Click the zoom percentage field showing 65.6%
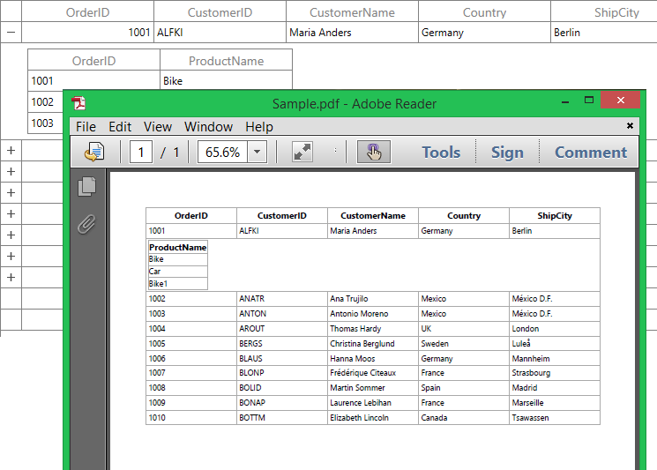The height and width of the screenshot is (470, 657). click(x=222, y=152)
